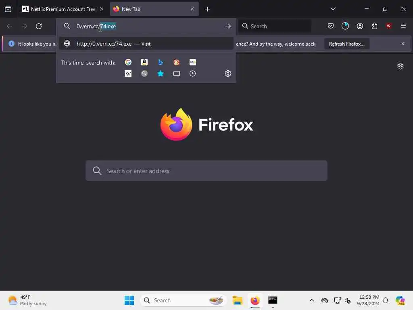Click the info icon in notification bar
Screen dimensions: 413x310
11,44
